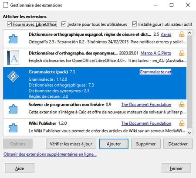Click 'Dictionnaires orthographiques : 7.3' line

click(x=61, y=85)
